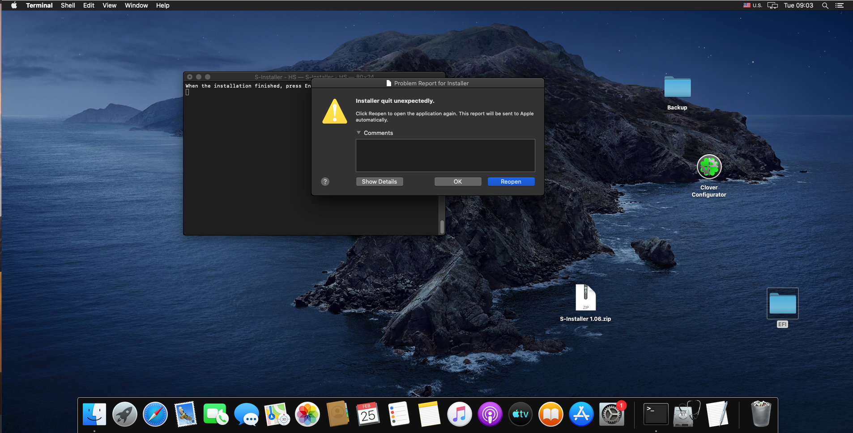Select the S-Installer 1.06.zip file
The image size is (853, 433).
tap(585, 298)
